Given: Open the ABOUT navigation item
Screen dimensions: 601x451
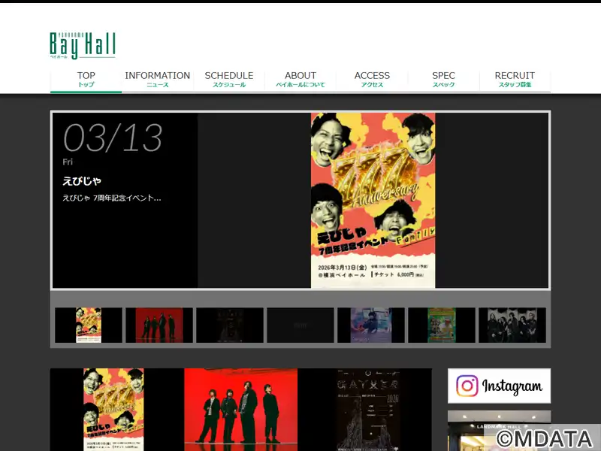Looking at the screenshot, I should 300,79.
